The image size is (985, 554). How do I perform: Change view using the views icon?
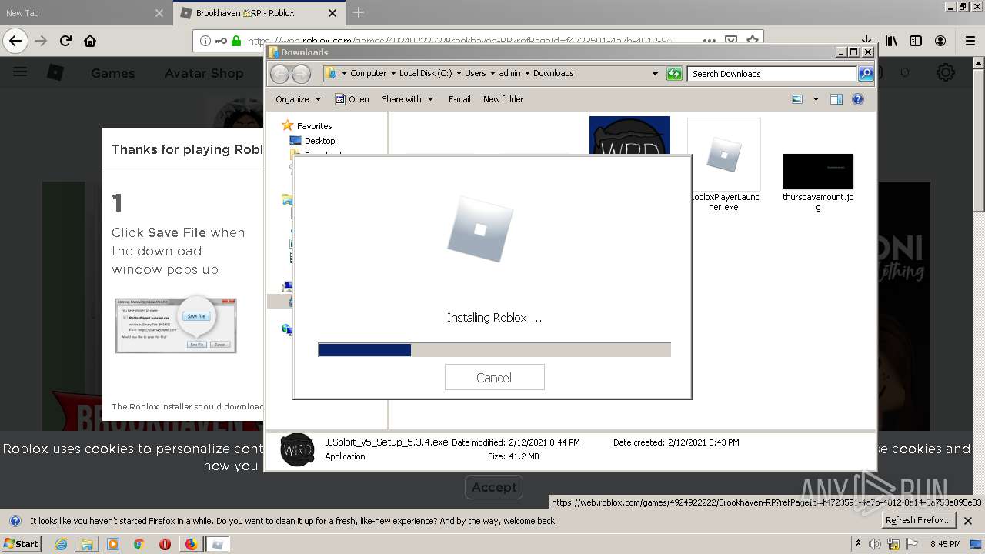pyautogui.click(x=797, y=99)
